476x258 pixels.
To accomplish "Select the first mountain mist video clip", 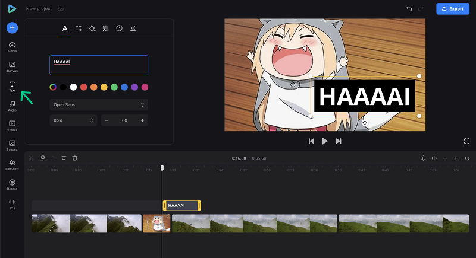I will click(x=86, y=224).
